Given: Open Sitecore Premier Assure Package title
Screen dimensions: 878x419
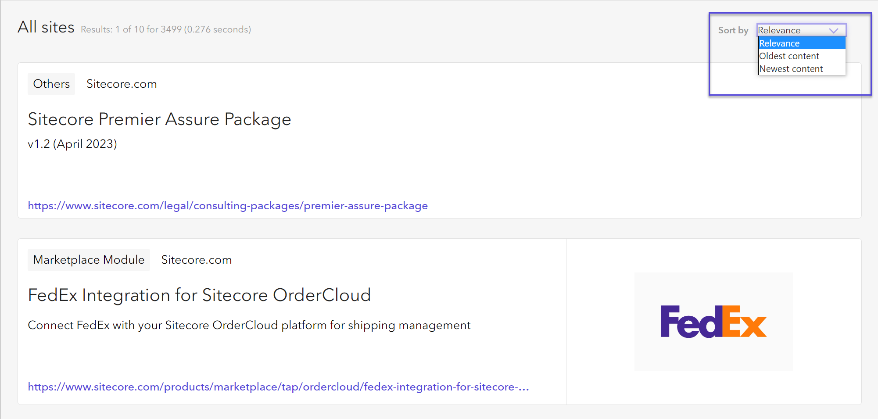Looking at the screenshot, I should pyautogui.click(x=159, y=119).
